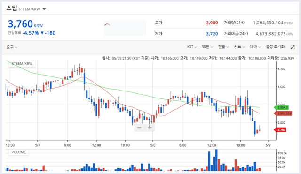Click red moving average label 3,851.333
The image size is (301, 174).
pos(283,113)
